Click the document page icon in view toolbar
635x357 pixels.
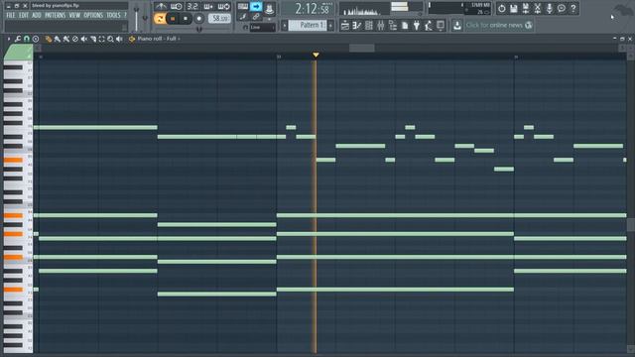click(x=405, y=26)
